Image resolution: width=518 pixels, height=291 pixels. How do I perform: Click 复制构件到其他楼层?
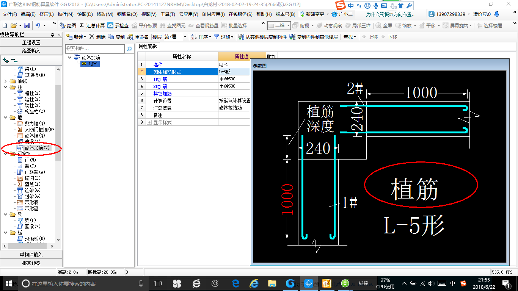coord(314,37)
